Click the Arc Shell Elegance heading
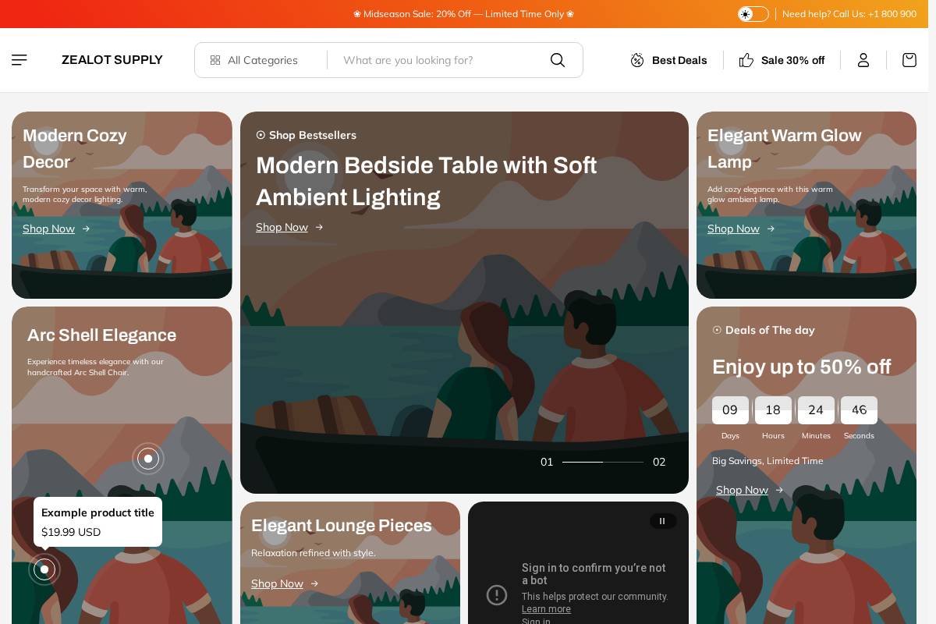This screenshot has height=624, width=936. (101, 335)
